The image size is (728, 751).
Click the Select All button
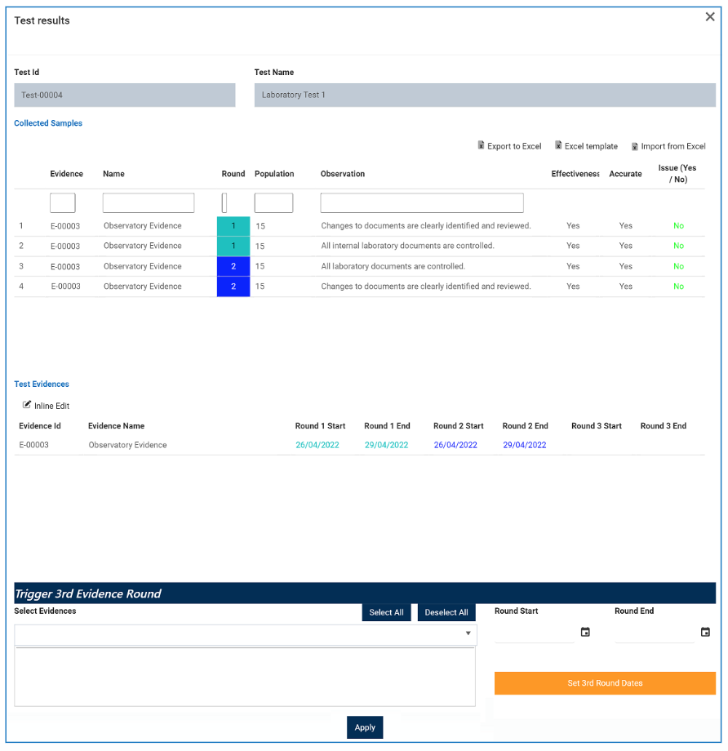[387, 612]
